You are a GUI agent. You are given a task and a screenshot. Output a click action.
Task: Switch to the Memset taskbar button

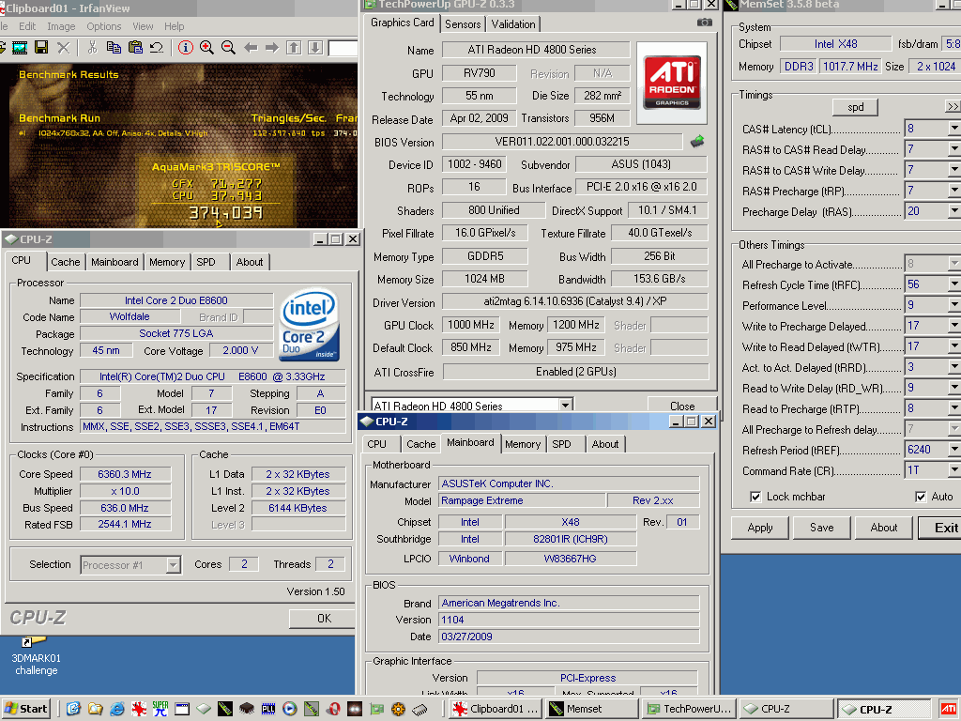[592, 709]
